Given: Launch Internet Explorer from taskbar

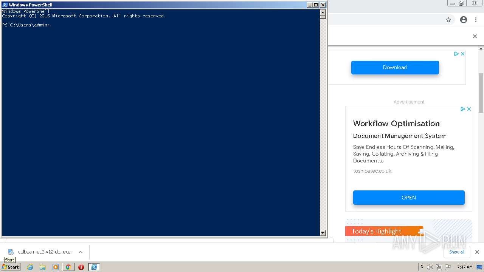Looking at the screenshot, I should point(30,267).
